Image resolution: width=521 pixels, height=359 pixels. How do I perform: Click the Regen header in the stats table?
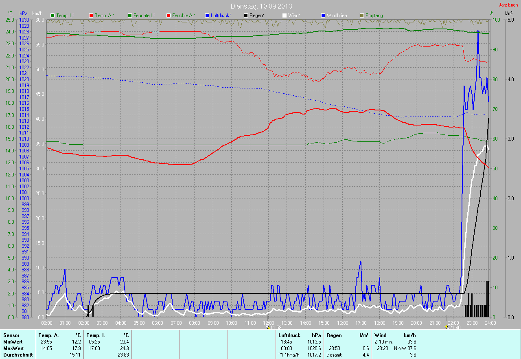click(335, 335)
